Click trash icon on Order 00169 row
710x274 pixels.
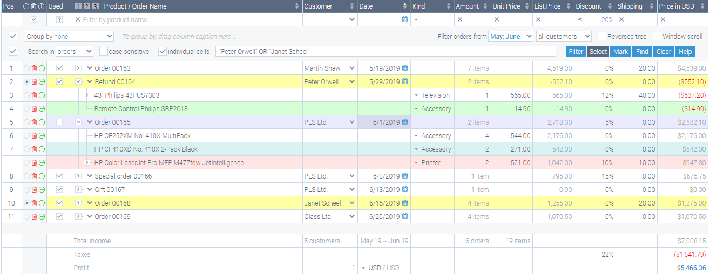[34, 217]
